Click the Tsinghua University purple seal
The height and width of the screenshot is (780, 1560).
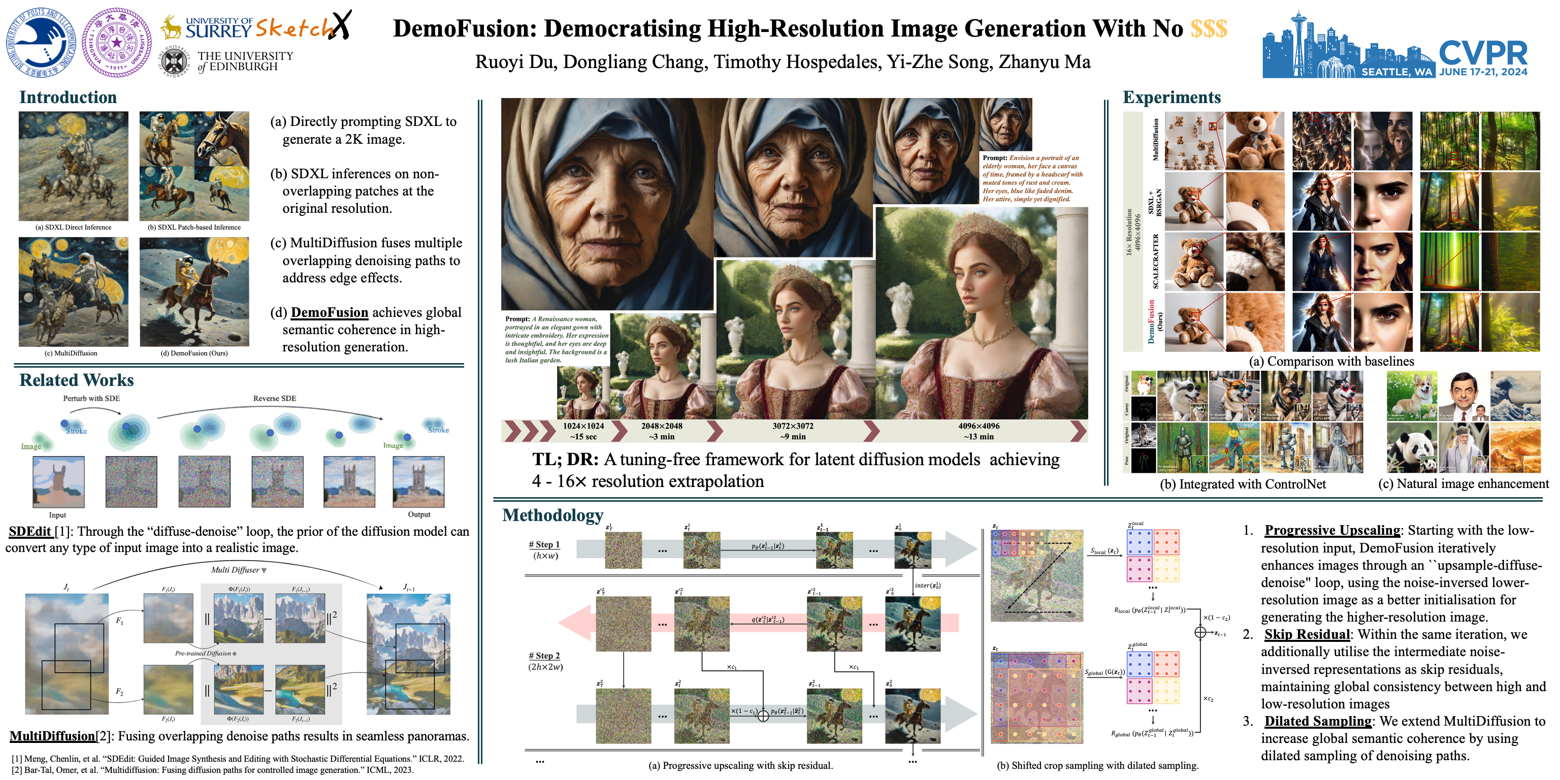[x=117, y=42]
